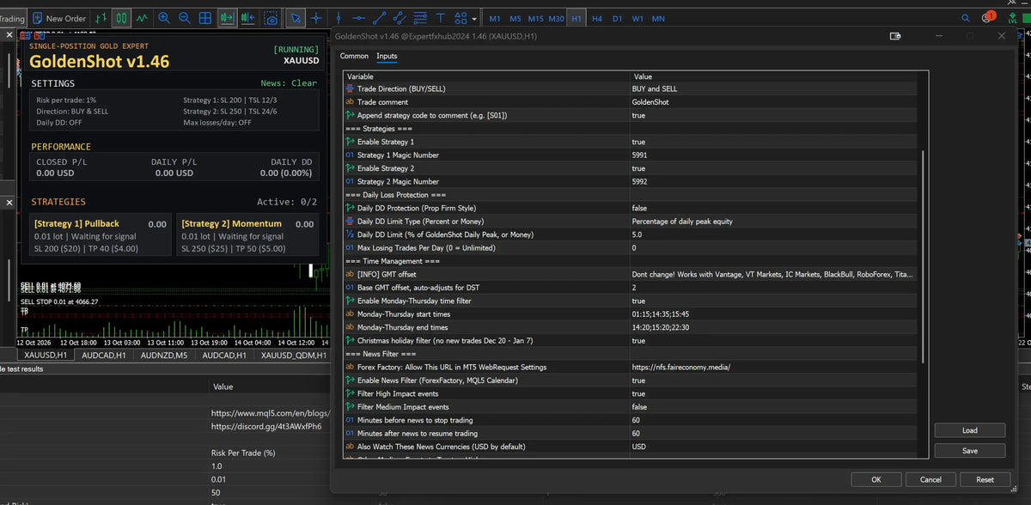
Task: Select the text label tool
Action: tap(441, 17)
